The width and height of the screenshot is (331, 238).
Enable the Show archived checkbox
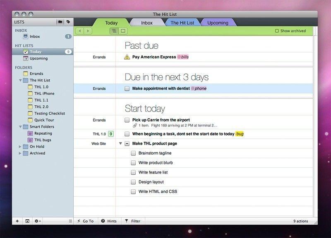(x=277, y=31)
